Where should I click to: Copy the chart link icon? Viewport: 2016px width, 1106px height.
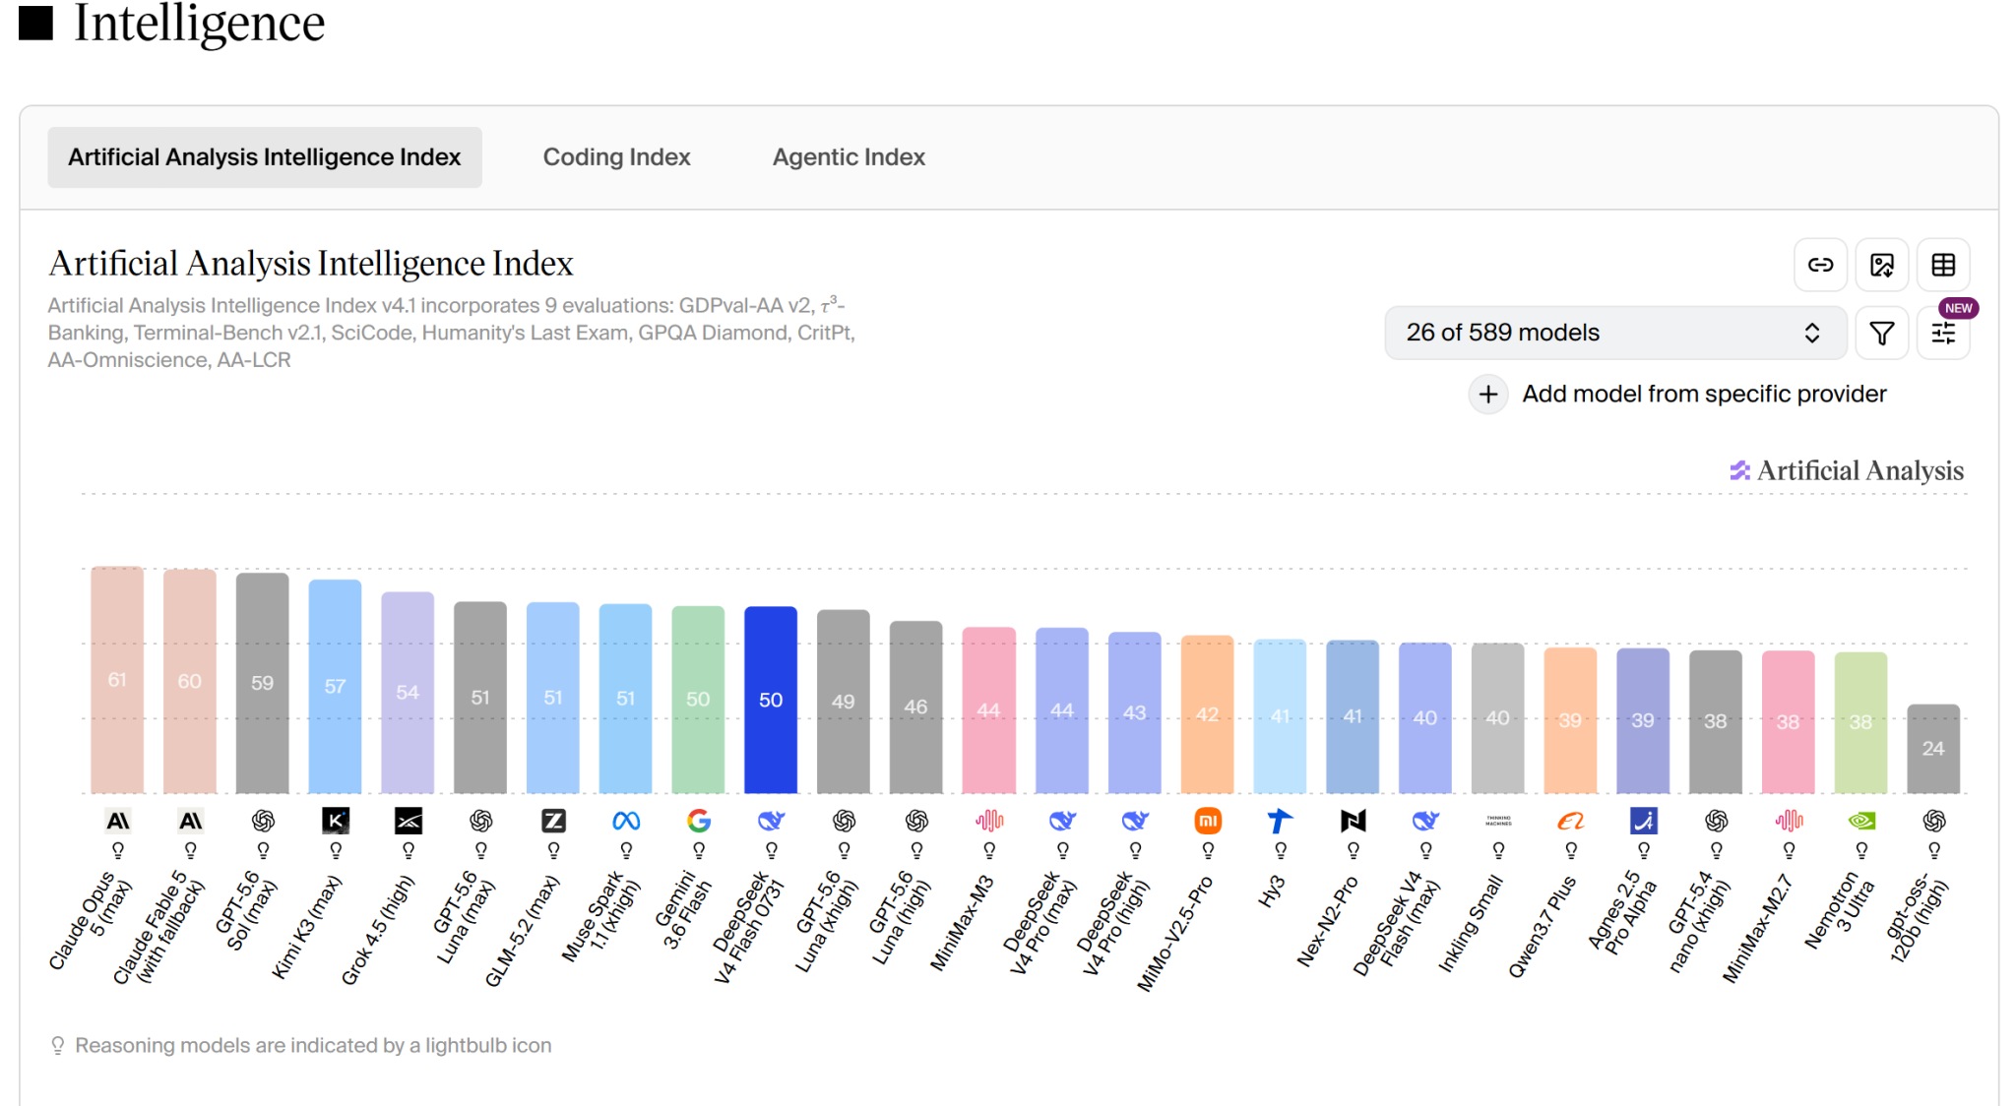click(1820, 265)
